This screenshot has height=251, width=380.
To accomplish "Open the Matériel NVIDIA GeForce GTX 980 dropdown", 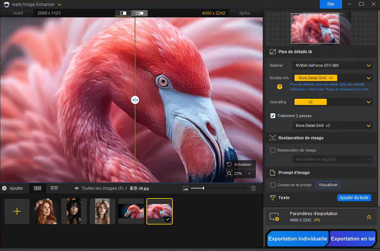I will [x=332, y=65].
